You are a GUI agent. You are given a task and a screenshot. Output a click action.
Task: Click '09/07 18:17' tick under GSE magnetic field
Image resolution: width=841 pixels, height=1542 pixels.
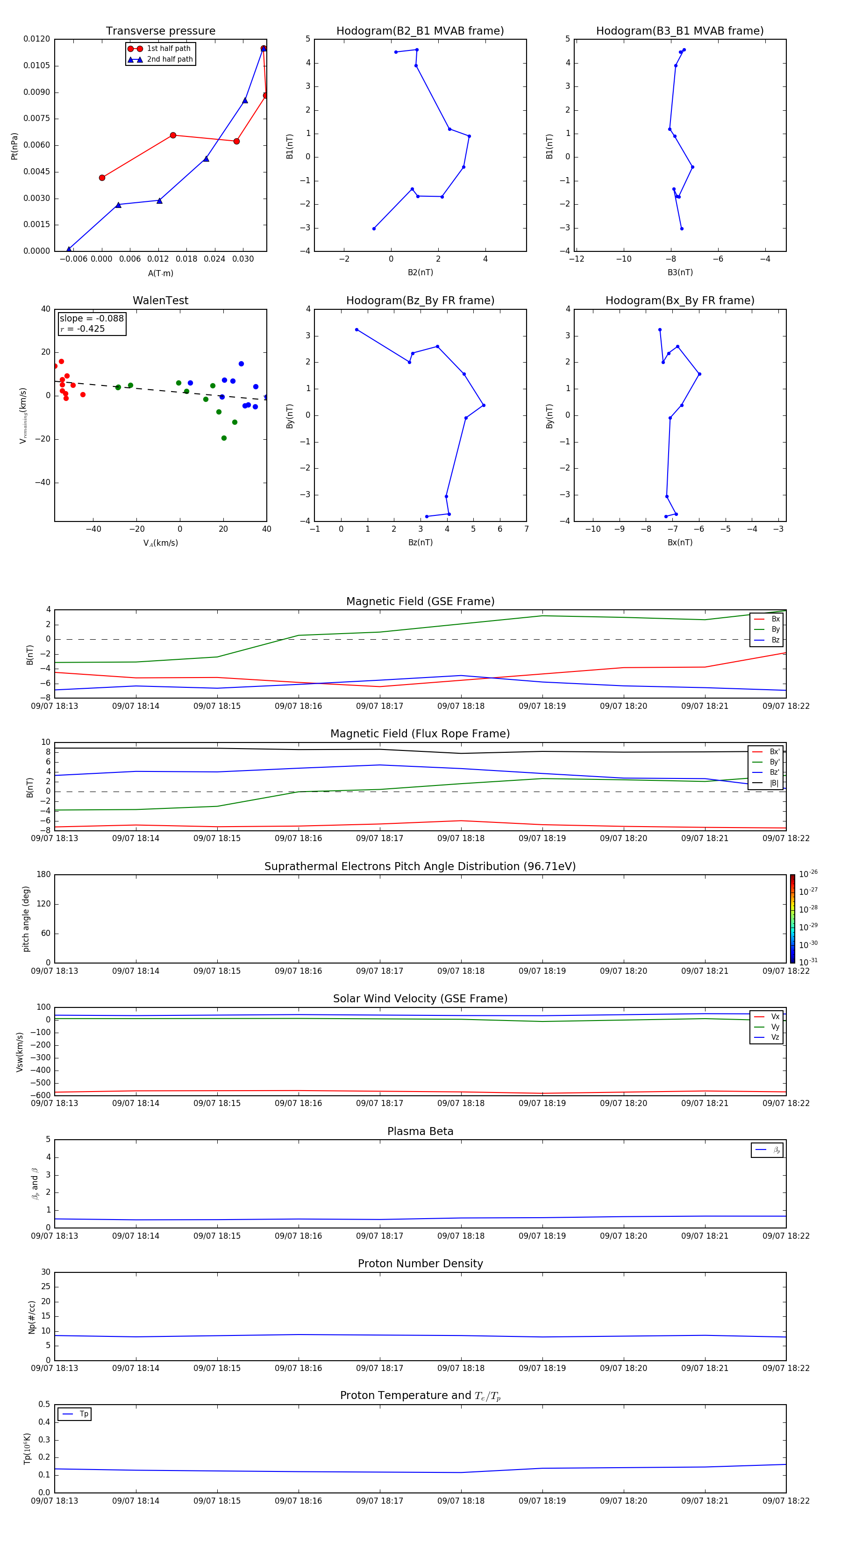pos(379,707)
